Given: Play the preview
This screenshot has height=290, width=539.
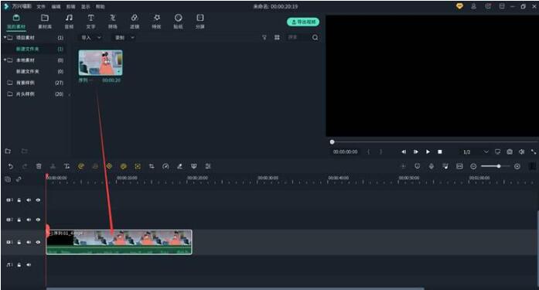Looking at the screenshot, I should [x=428, y=152].
